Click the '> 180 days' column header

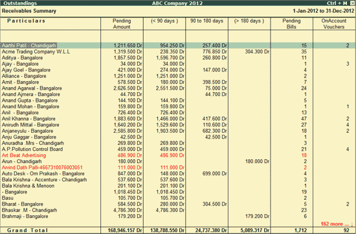(249, 21)
